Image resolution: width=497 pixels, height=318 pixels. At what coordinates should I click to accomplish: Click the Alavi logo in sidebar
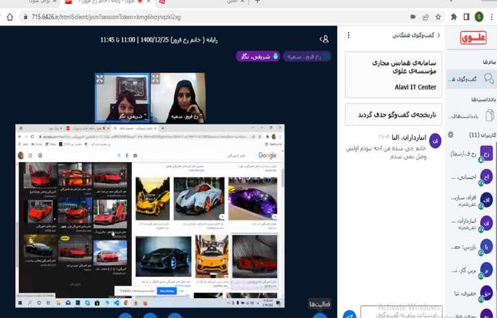(x=473, y=38)
